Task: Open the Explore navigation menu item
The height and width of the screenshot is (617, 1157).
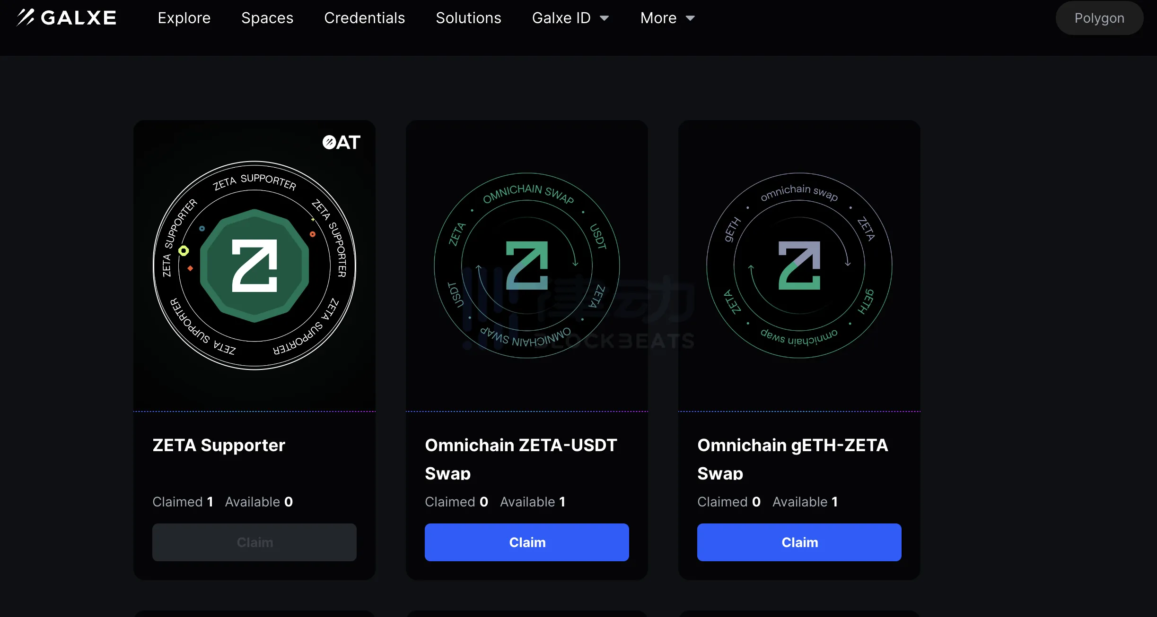Action: coord(183,17)
